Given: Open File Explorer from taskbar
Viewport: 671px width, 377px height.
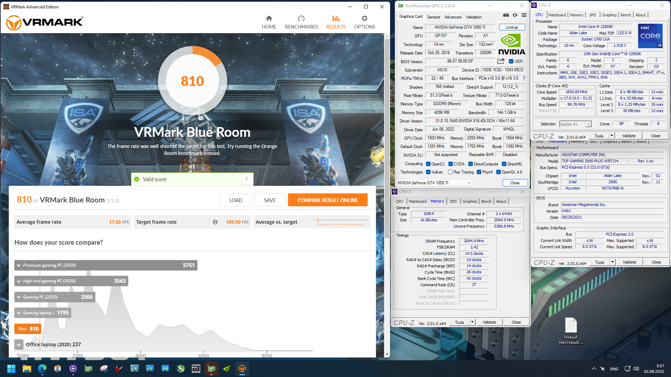Looking at the screenshot, I should pos(27,369).
